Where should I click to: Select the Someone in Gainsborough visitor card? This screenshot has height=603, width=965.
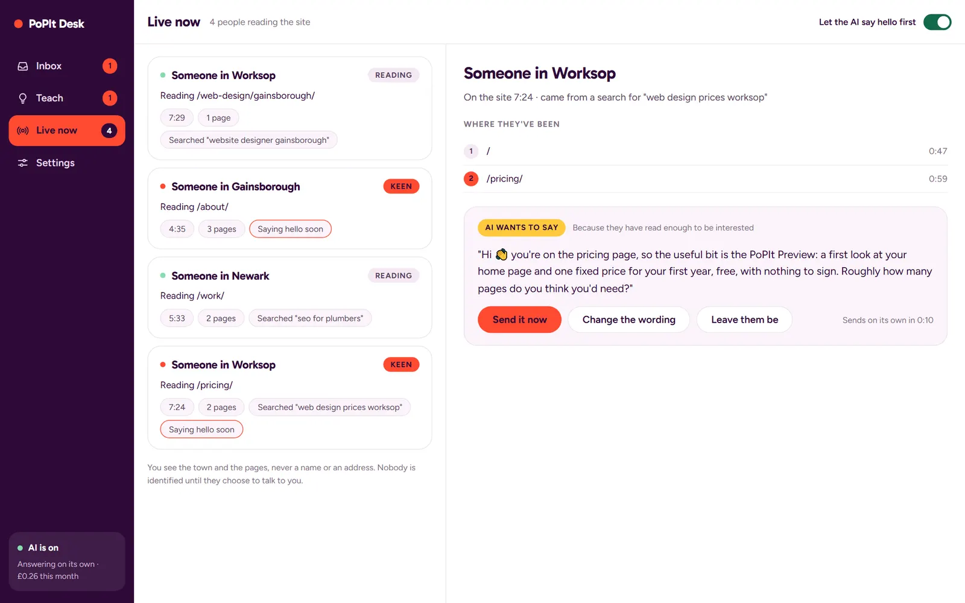click(289, 209)
